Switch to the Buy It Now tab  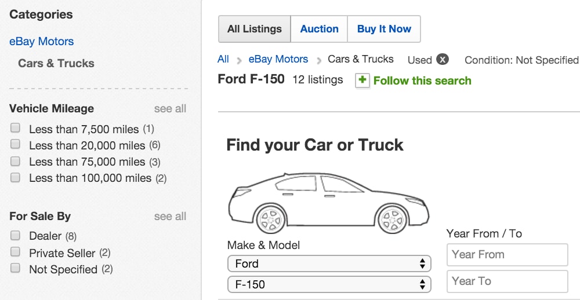click(384, 29)
